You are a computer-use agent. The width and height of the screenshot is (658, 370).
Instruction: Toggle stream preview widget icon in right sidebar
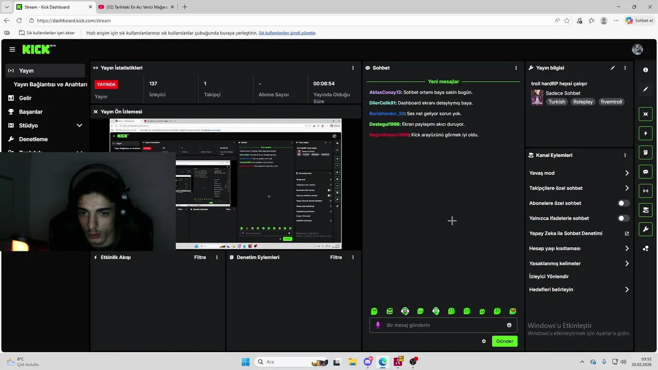coord(646,114)
